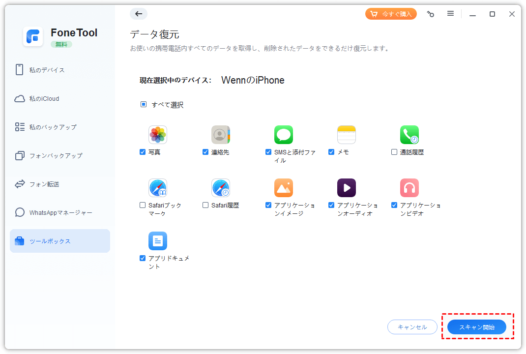Click the Safari bookmarks icon

pyautogui.click(x=158, y=188)
